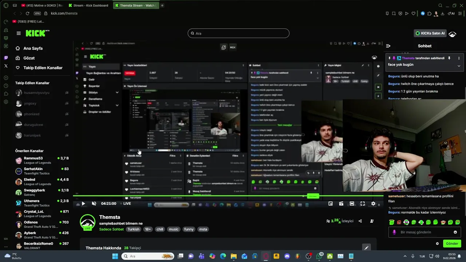Open the profile avatar menu
This screenshot has width=466, height=262.
(x=453, y=34)
